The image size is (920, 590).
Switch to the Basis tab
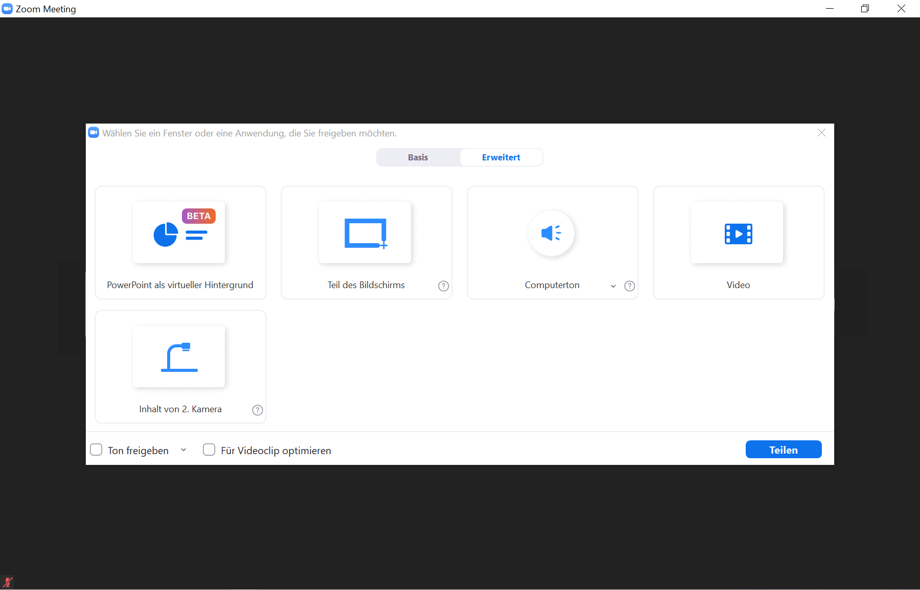418,157
